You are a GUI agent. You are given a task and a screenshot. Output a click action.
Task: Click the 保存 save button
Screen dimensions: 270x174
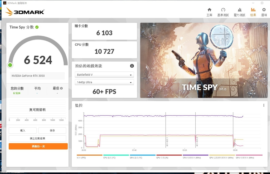tap(52, 131)
